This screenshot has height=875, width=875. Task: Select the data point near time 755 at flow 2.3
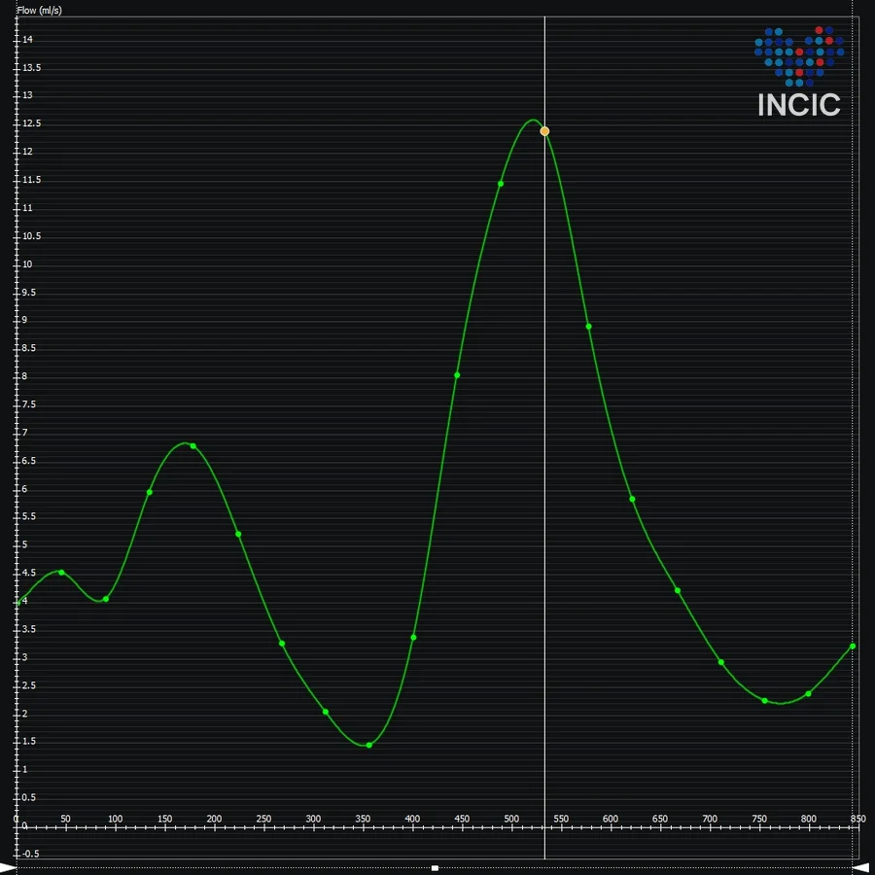click(764, 700)
